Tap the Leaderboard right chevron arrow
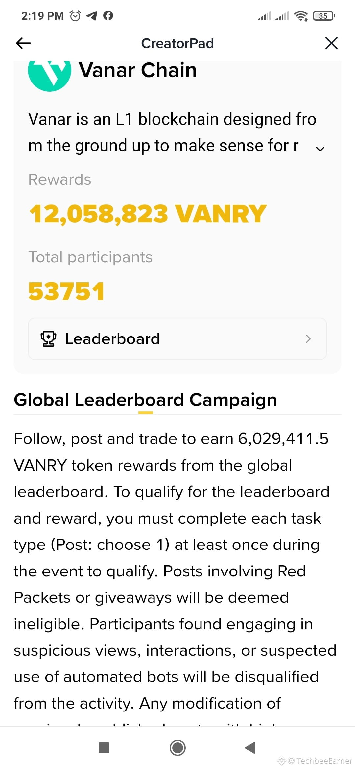Image resolution: width=355 pixels, height=769 pixels. click(x=308, y=339)
